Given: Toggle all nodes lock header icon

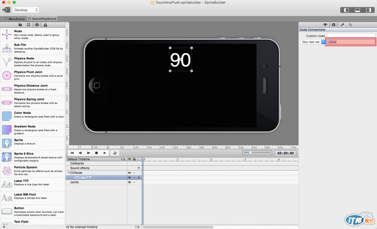Looking at the screenshot, I should tap(134, 159).
